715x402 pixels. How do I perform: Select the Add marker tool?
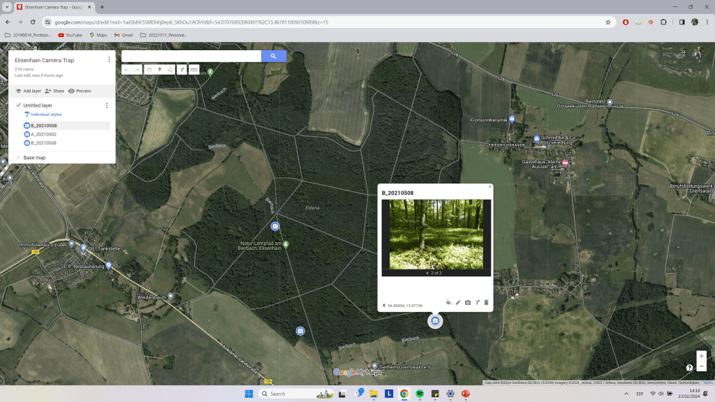coord(160,70)
